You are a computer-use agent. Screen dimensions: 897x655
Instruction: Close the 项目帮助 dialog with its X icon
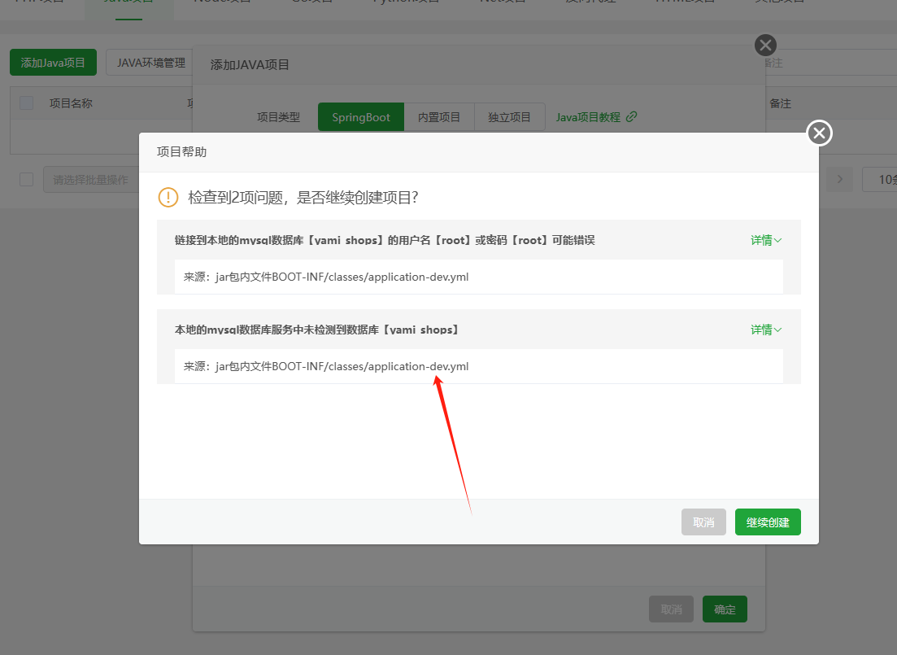(x=819, y=133)
